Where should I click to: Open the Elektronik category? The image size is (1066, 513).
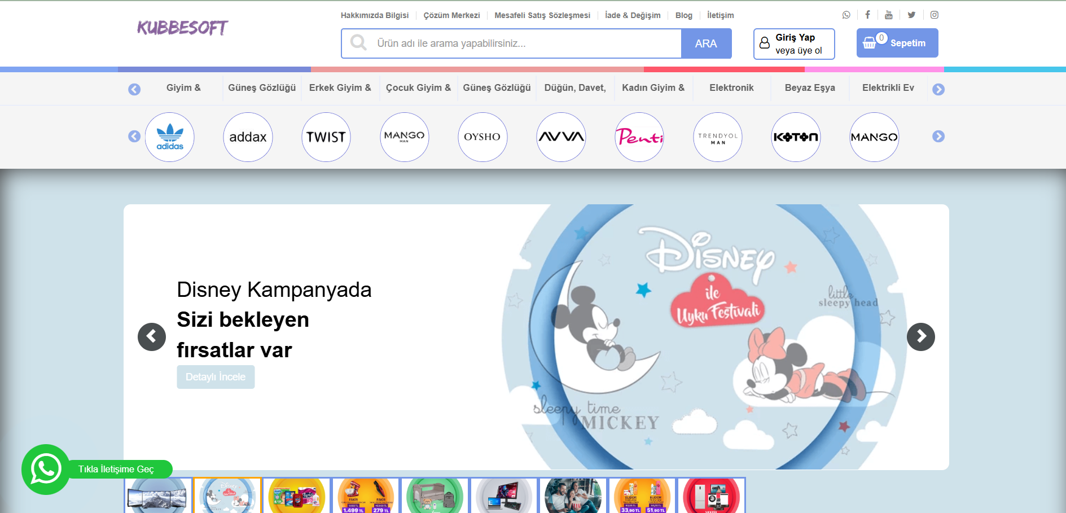[x=731, y=88]
